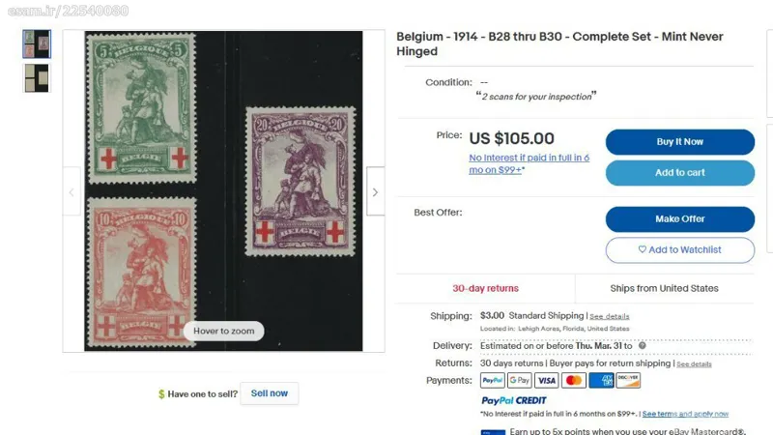Open the no interest financing link under price
This screenshot has width=773, height=435.
[529, 163]
